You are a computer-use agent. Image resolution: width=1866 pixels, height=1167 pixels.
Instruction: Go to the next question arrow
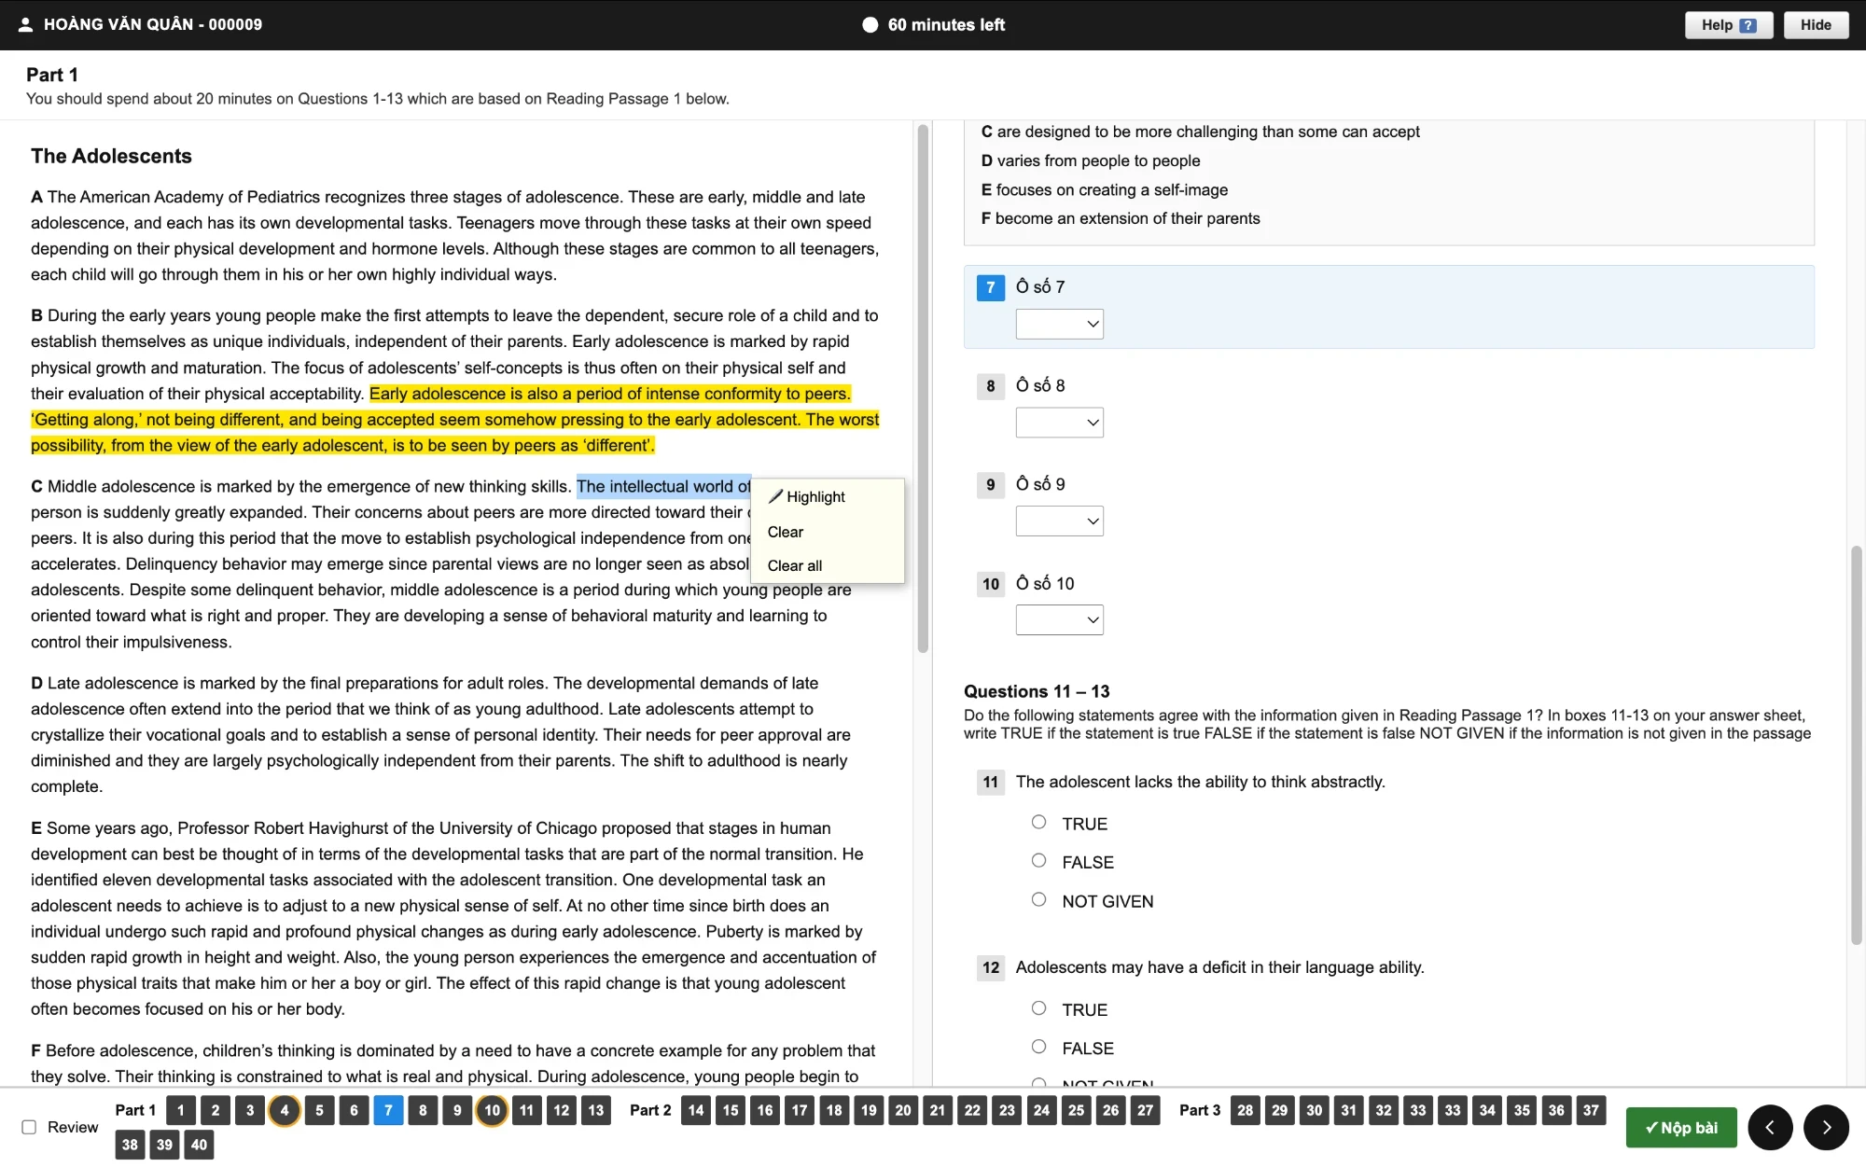click(x=1826, y=1127)
